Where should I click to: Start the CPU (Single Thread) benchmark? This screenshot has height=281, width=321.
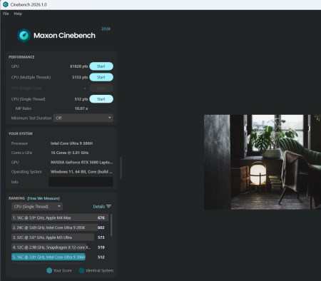pyautogui.click(x=101, y=99)
